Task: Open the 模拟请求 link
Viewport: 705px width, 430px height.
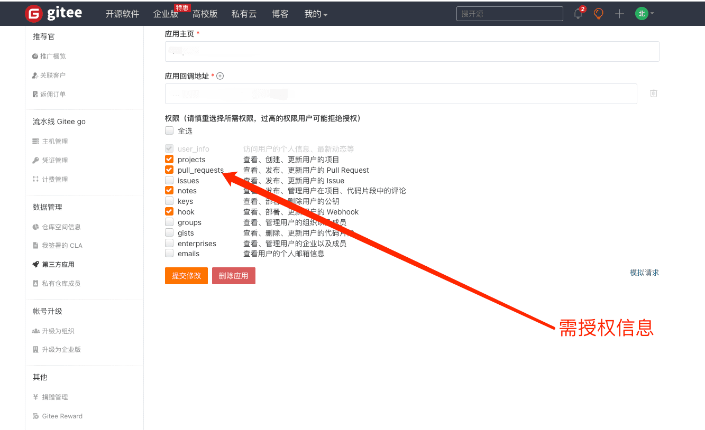Action: pyautogui.click(x=644, y=273)
